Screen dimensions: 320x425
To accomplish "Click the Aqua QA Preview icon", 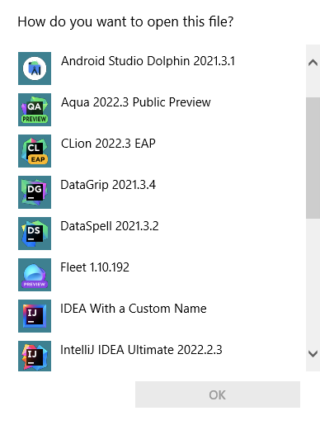I will pos(35,110).
